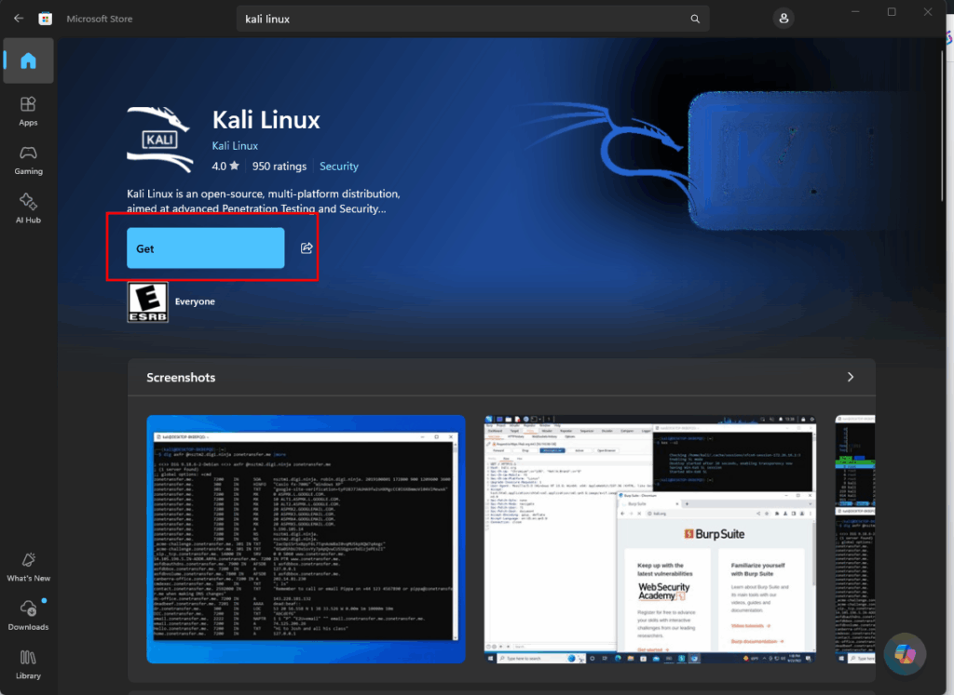Open the user account profile icon
The height and width of the screenshot is (695, 954).
click(x=784, y=19)
